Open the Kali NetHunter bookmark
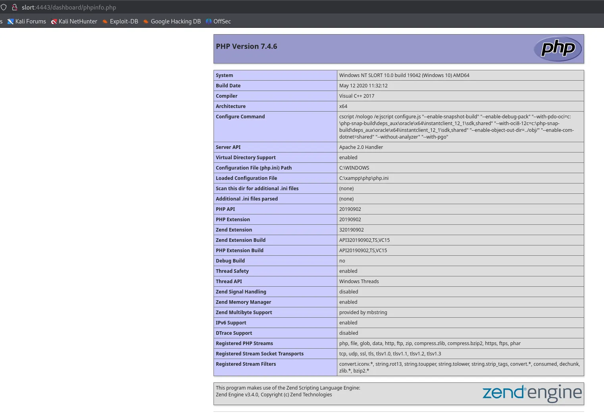The width and height of the screenshot is (604, 415). click(x=74, y=21)
